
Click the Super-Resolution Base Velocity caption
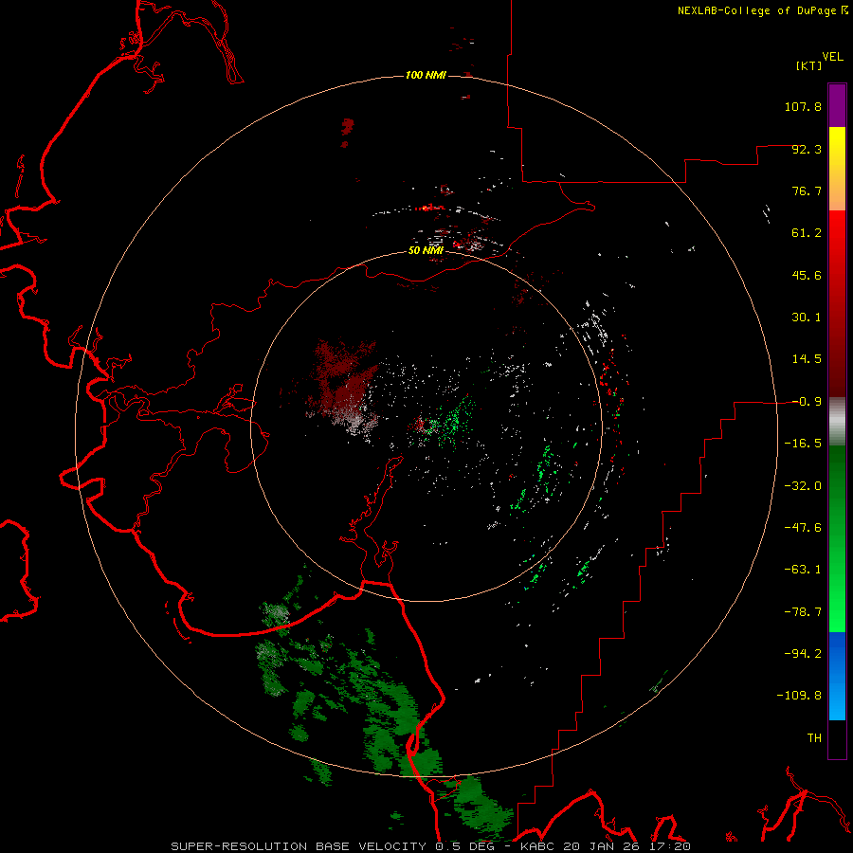(431, 846)
